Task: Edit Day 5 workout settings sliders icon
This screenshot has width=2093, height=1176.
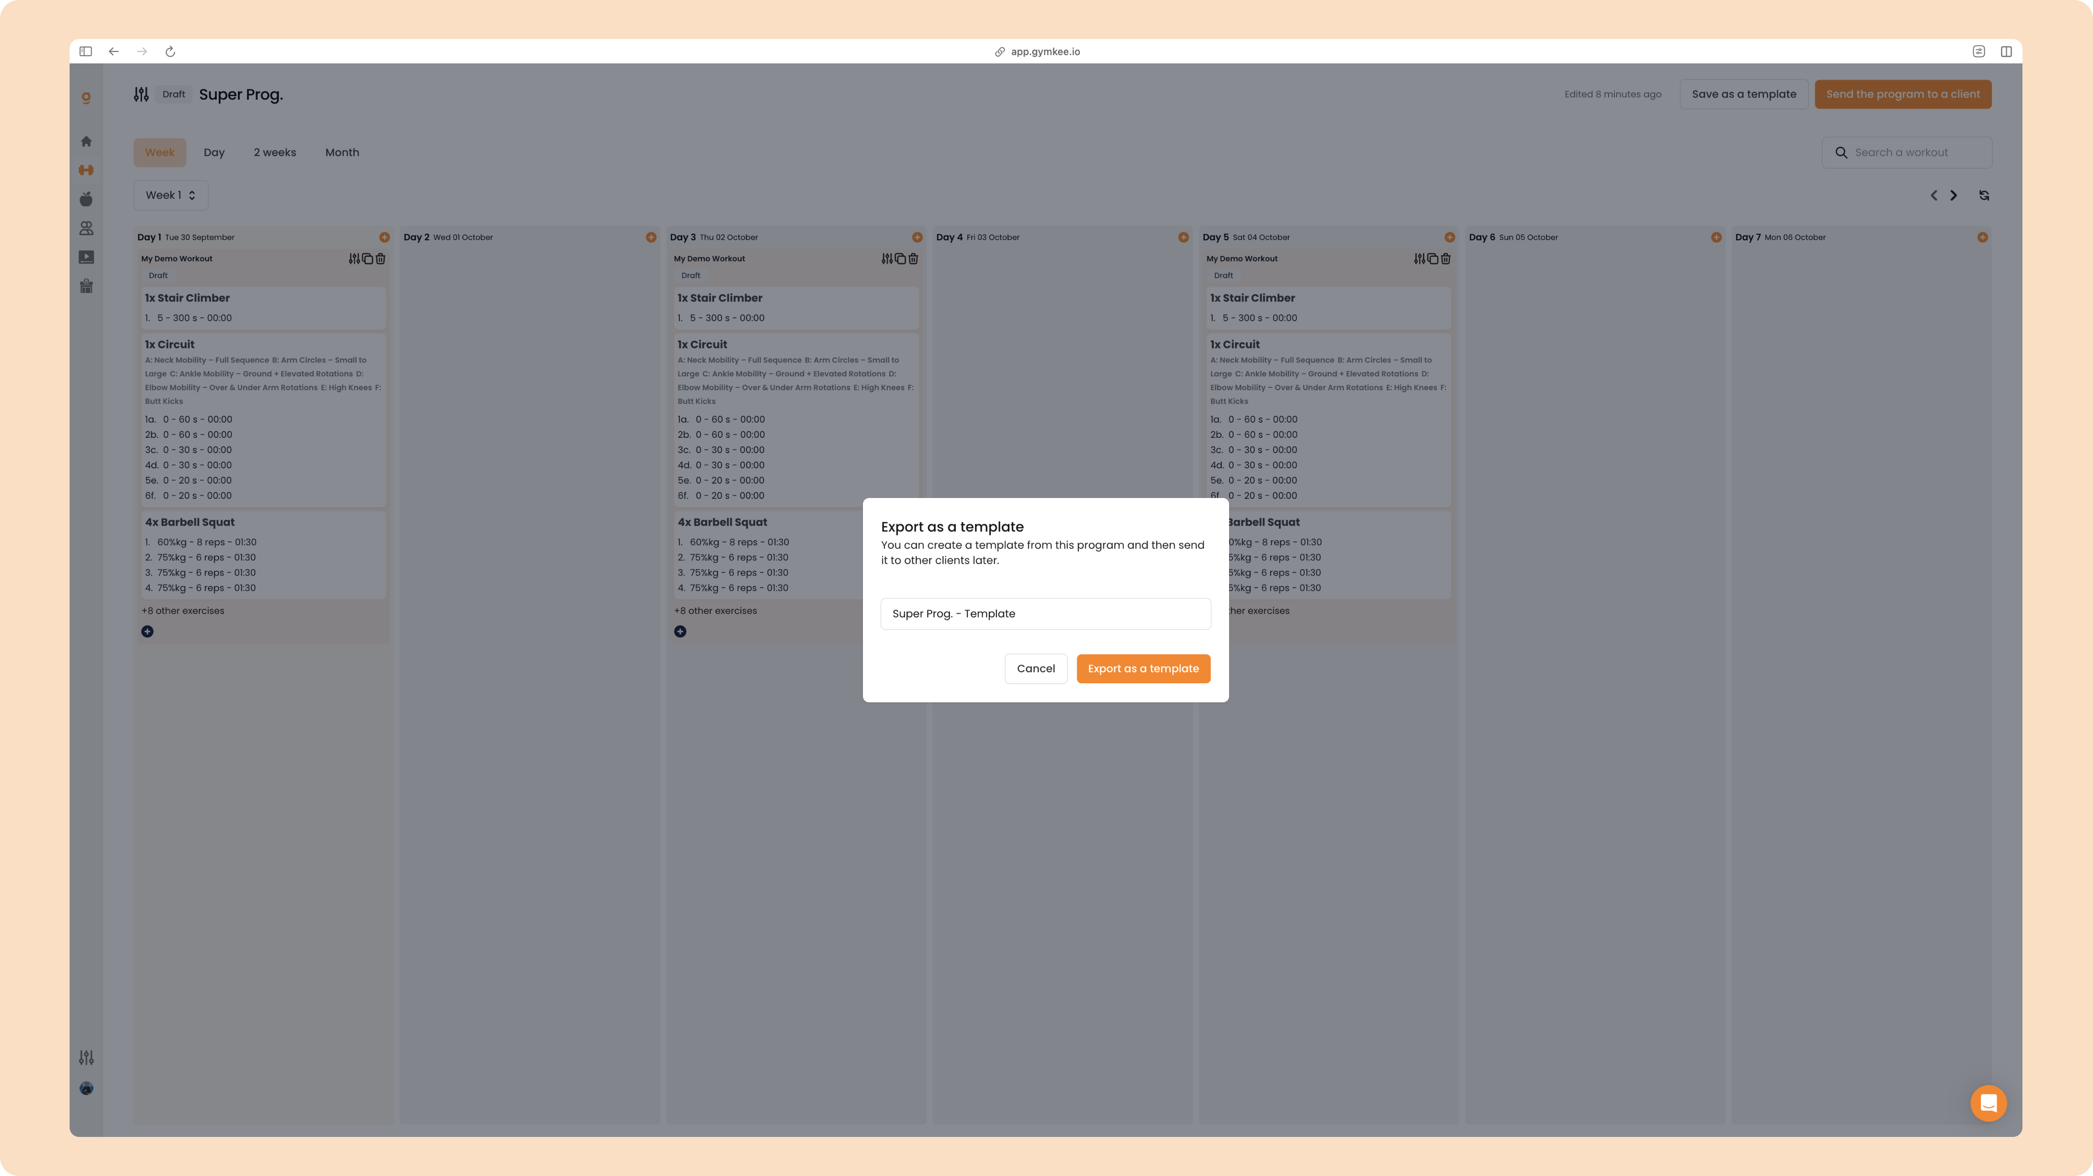Action: (1419, 258)
